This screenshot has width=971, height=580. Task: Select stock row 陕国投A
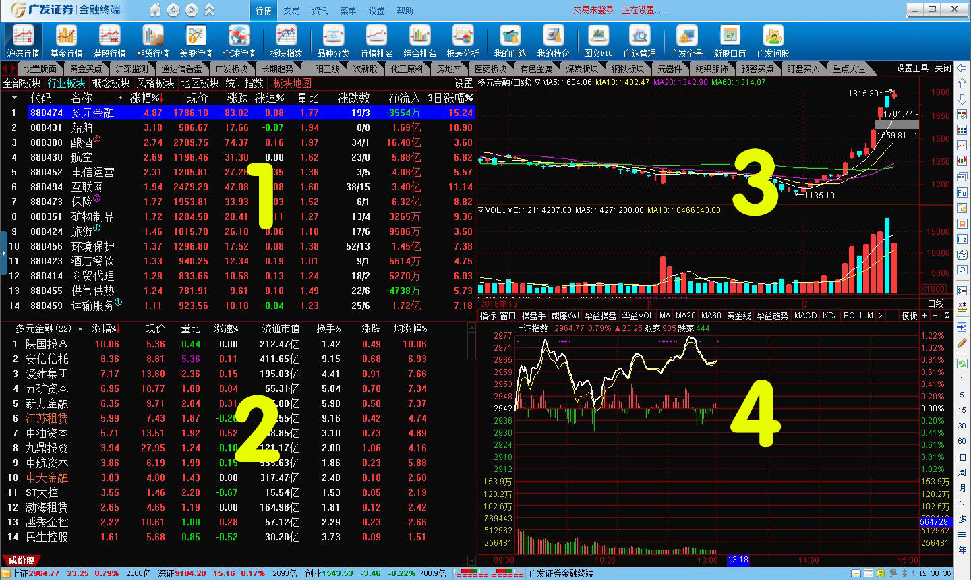pos(233,344)
